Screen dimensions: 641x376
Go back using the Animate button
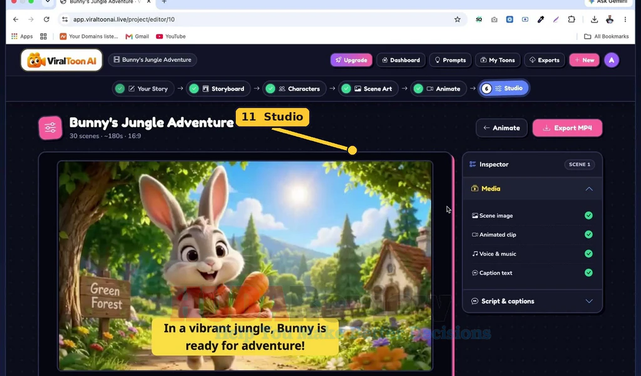tap(501, 128)
